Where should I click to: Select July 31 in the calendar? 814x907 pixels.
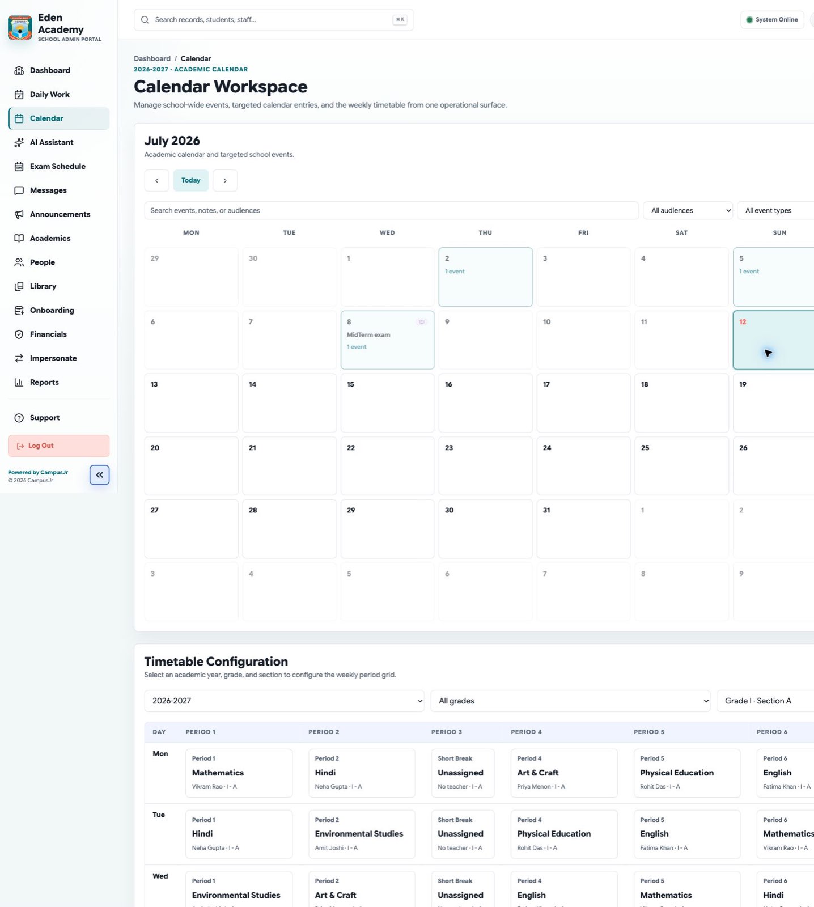click(584, 529)
